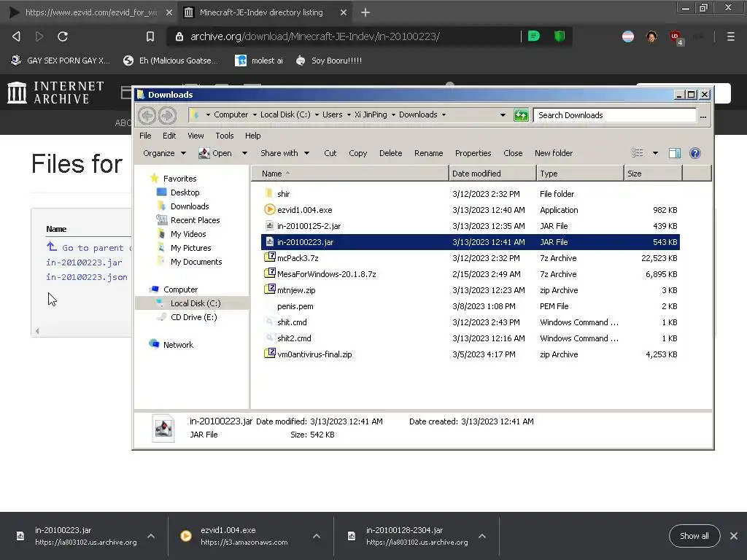
Task: Sort files by Size column
Action: pyautogui.click(x=653, y=174)
